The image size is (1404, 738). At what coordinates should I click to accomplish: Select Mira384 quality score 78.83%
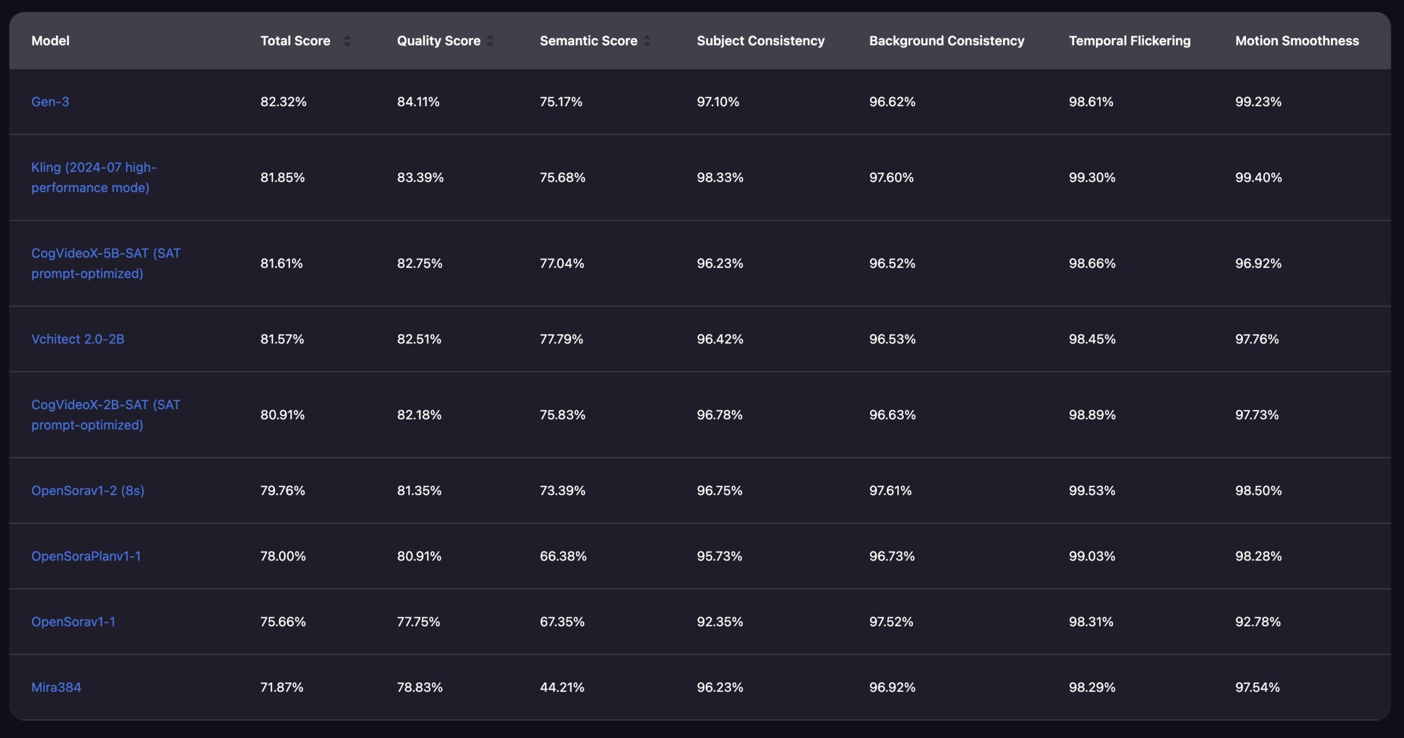420,687
